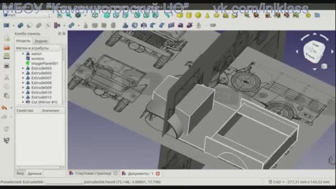The width and height of the screenshot is (336, 189).
Task: Click the refresh recompute icon
Action: tap(6, 129)
